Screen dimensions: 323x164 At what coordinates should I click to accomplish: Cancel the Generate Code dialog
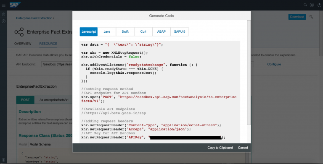pyautogui.click(x=243, y=148)
